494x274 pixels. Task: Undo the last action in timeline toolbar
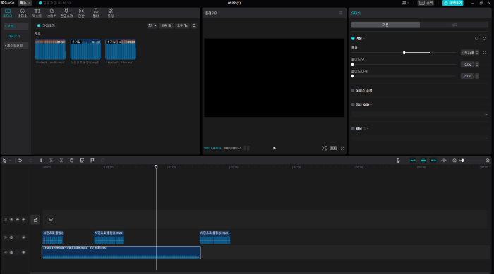pos(20,161)
